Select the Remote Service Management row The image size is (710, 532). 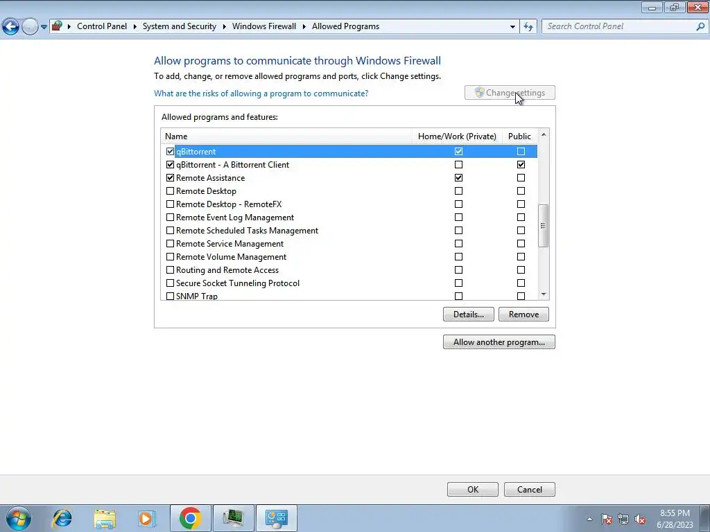click(349, 244)
